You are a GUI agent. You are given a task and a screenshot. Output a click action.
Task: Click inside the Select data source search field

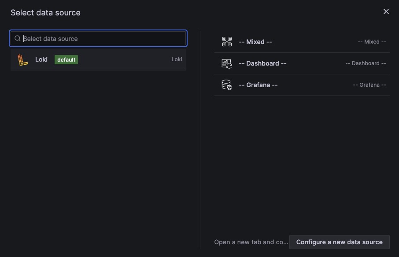coord(98,38)
